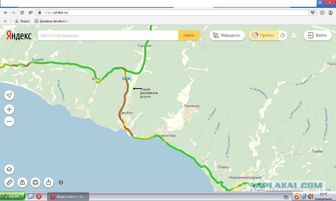Bookmark page with the heart icon
The width and height of the screenshot is (336, 201).
coord(313,13)
